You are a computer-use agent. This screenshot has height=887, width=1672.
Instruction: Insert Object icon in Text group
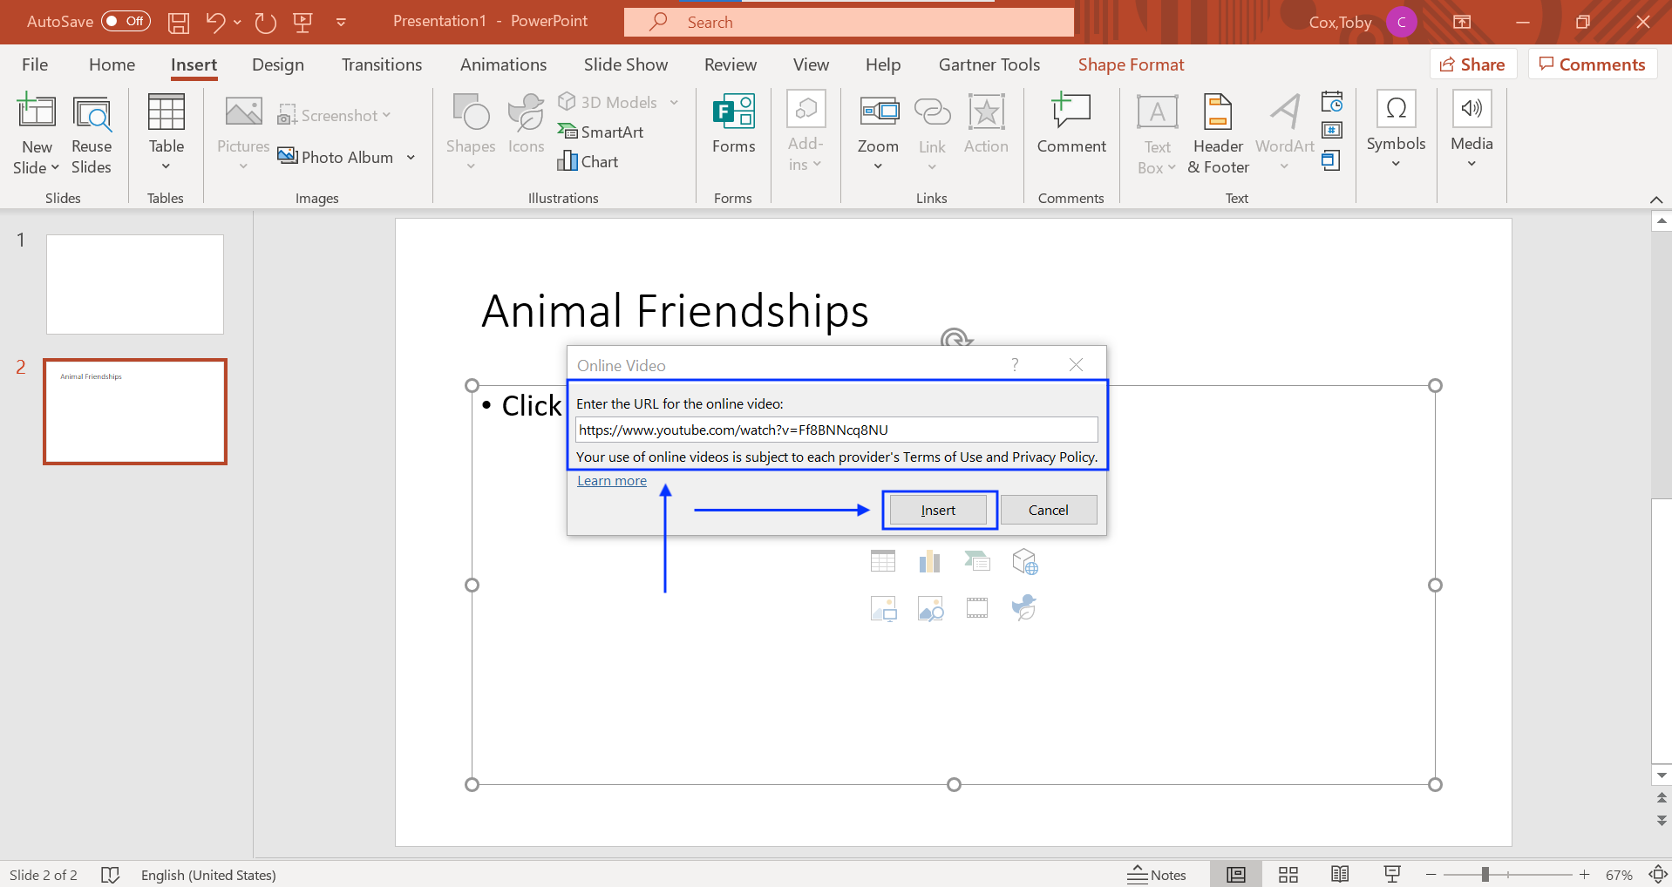pyautogui.click(x=1331, y=160)
